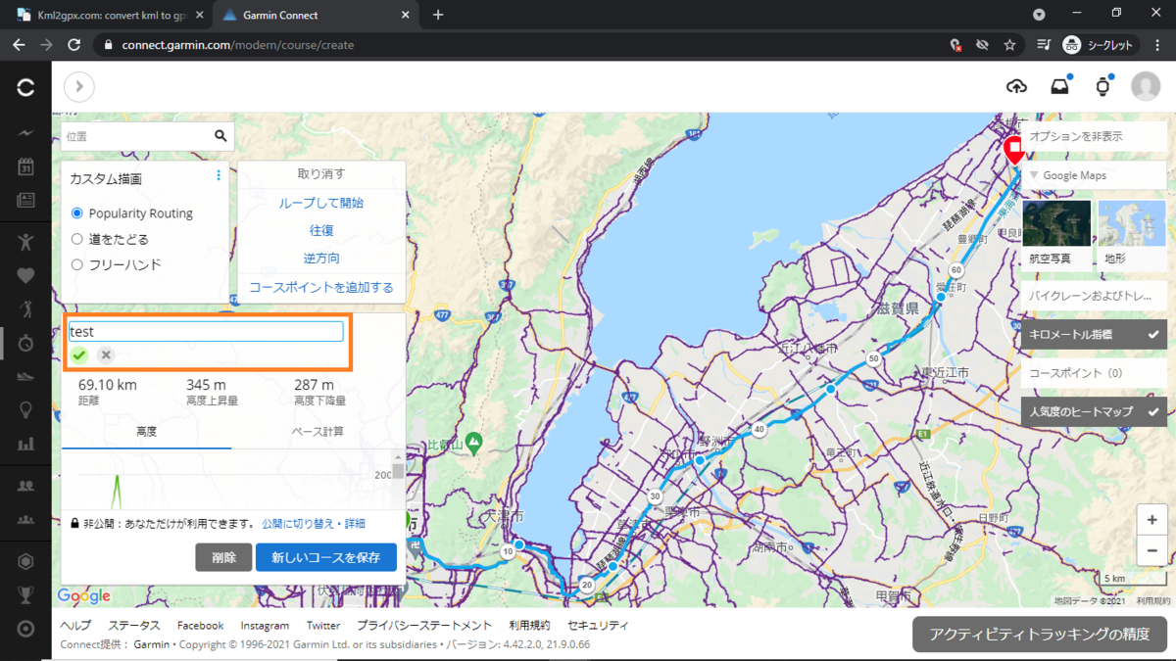Click the red course end pin on map

[x=1014, y=150]
